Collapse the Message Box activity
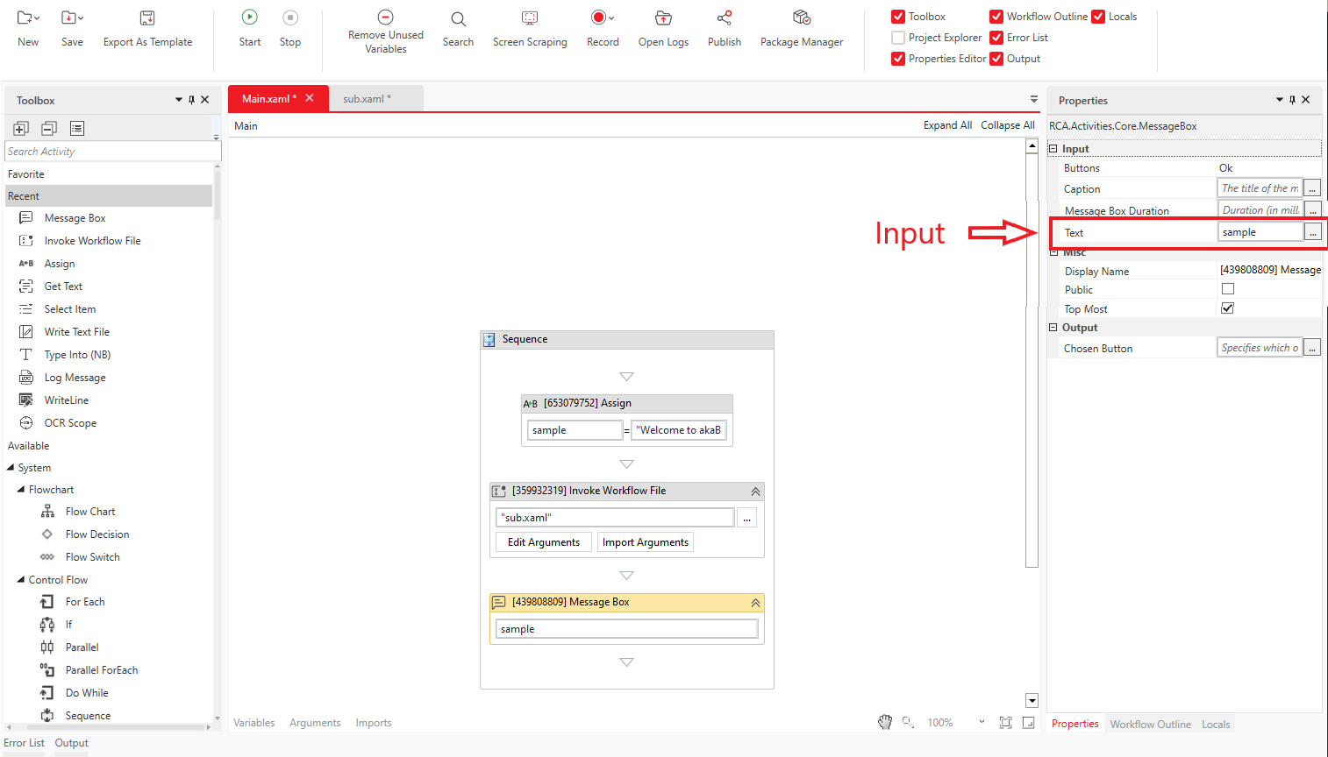 (755, 603)
